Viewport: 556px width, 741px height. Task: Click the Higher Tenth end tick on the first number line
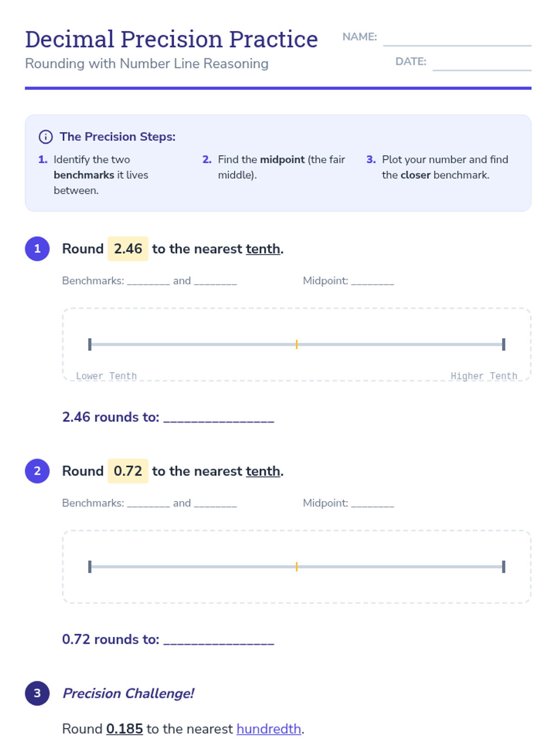504,344
